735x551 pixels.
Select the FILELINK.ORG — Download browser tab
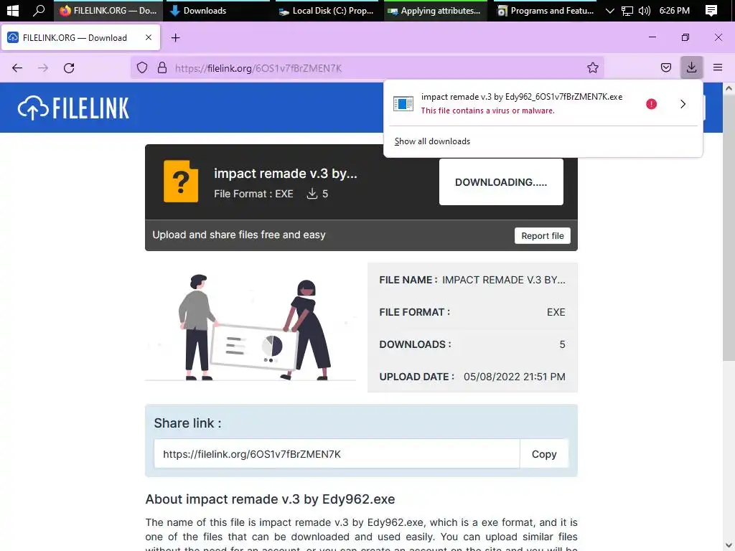coord(80,37)
